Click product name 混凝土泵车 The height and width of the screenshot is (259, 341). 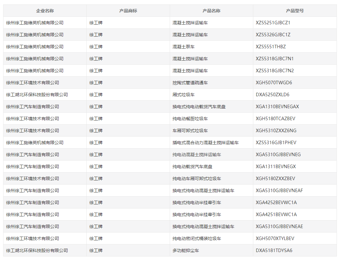pyautogui.click(x=184, y=47)
